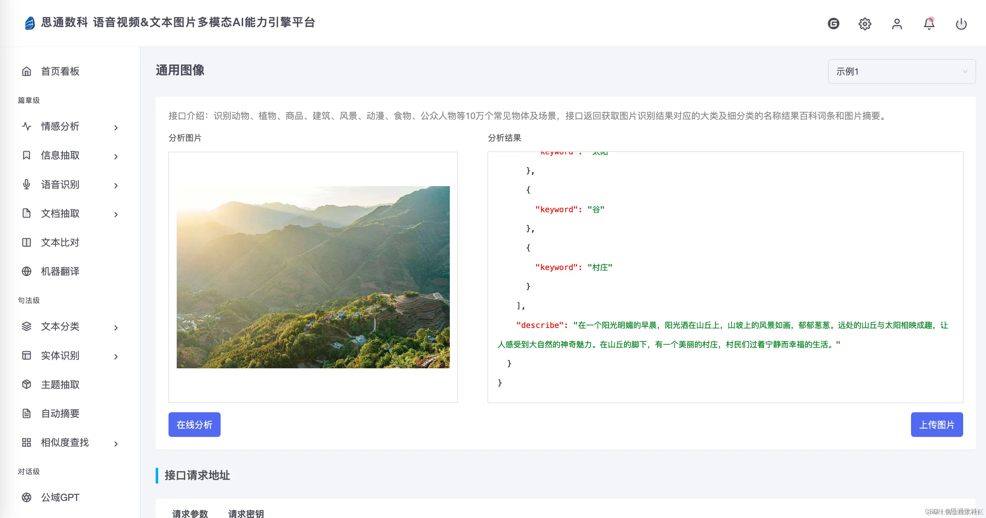Open 主题抽取 sidebar item
Viewport: 986px width, 518px height.
60,384
